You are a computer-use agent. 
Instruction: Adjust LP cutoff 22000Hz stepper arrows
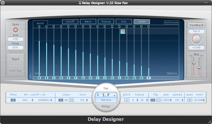[51, 100]
